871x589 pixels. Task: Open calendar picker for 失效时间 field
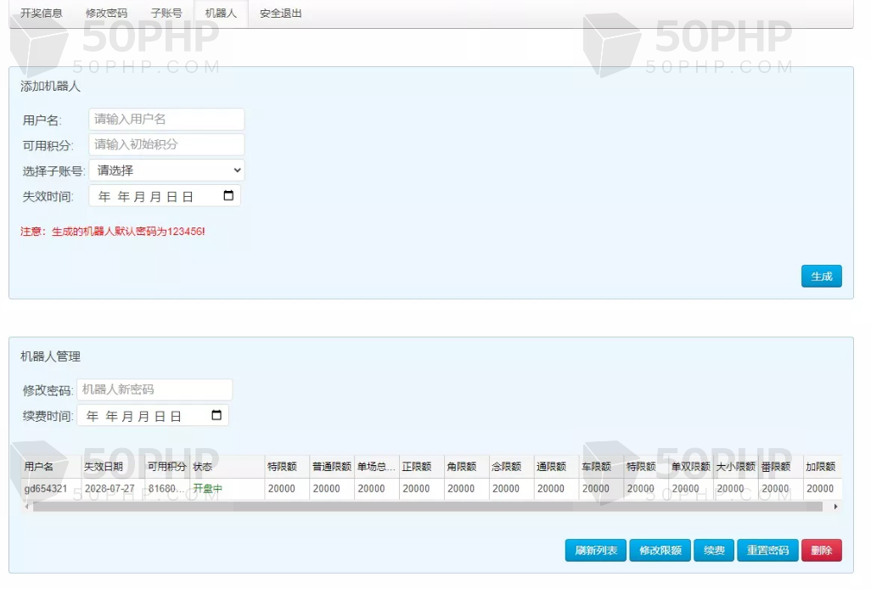click(228, 196)
